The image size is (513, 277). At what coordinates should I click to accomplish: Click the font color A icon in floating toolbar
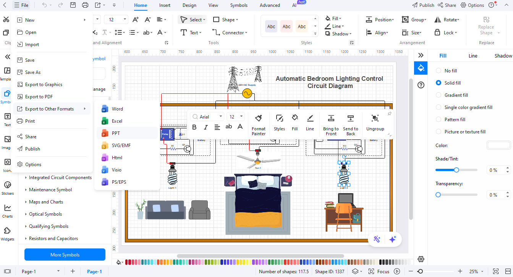(240, 127)
